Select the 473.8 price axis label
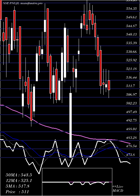Viewport: 140px width, 196px height. point(130,155)
